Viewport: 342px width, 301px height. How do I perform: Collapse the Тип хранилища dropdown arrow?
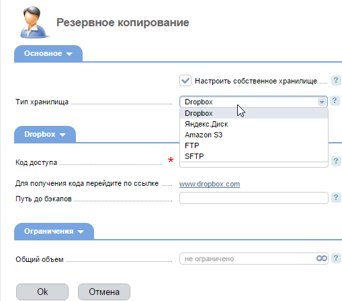point(322,102)
